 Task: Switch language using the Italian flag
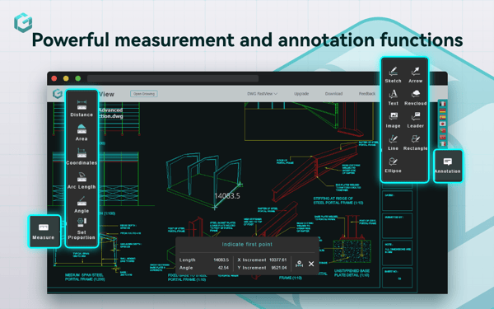point(442,143)
